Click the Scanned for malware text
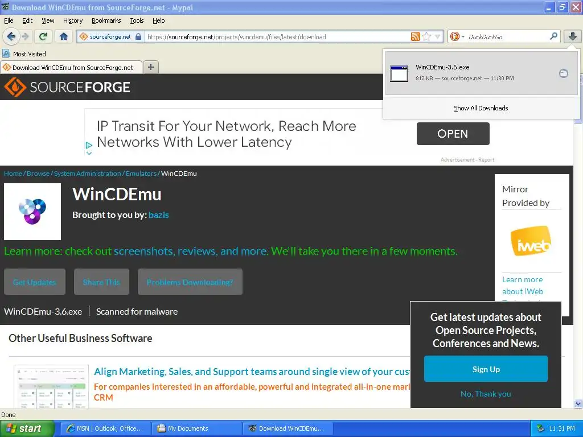 tap(137, 311)
